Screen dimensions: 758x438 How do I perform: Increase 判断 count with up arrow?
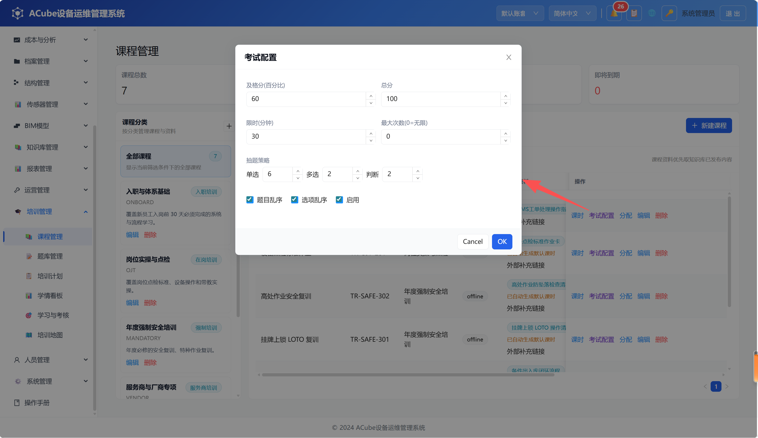(418, 171)
